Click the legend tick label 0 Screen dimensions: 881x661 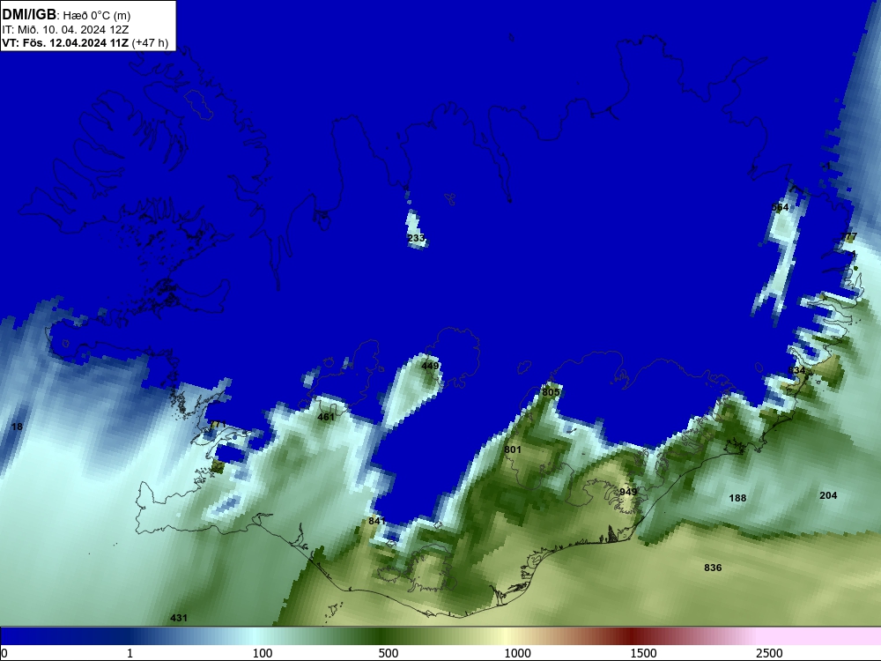pos(4,652)
